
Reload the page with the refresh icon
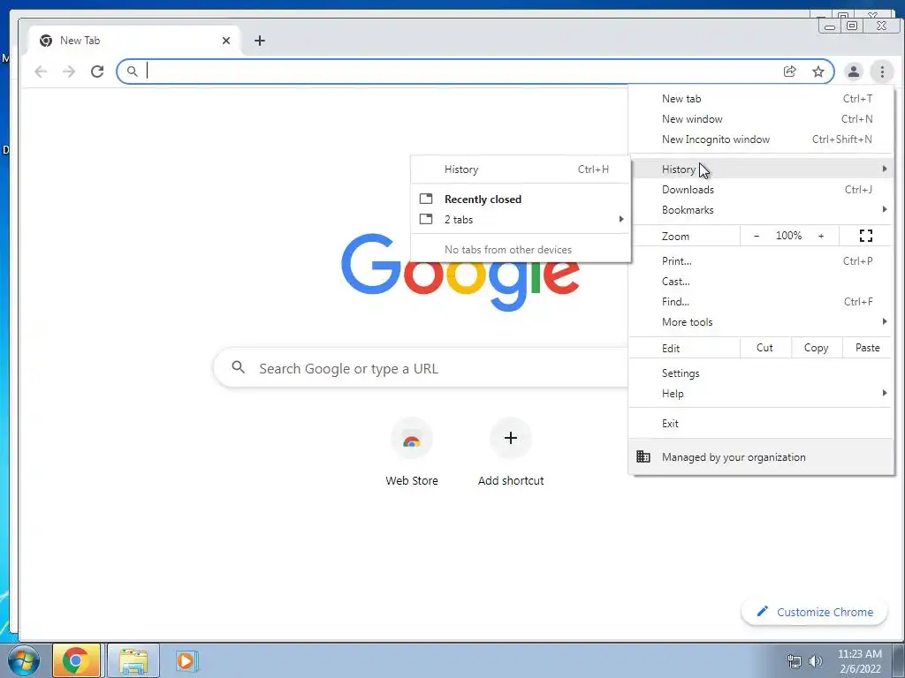(x=97, y=72)
